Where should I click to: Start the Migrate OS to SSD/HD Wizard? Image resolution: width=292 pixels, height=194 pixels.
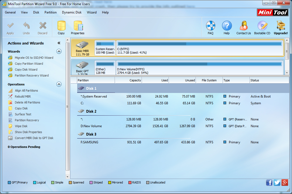pyautogui.click(x=34, y=58)
